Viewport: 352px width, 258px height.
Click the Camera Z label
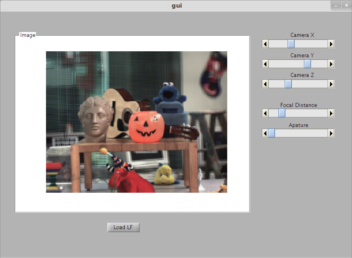click(302, 75)
